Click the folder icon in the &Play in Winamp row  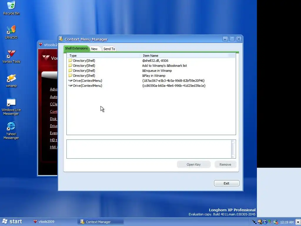pyautogui.click(x=70, y=75)
